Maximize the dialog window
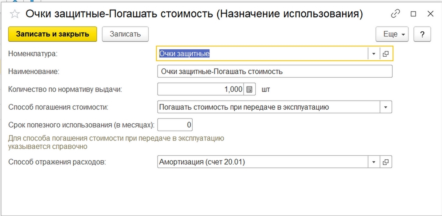Screen dimensions: 442x216 413,14
